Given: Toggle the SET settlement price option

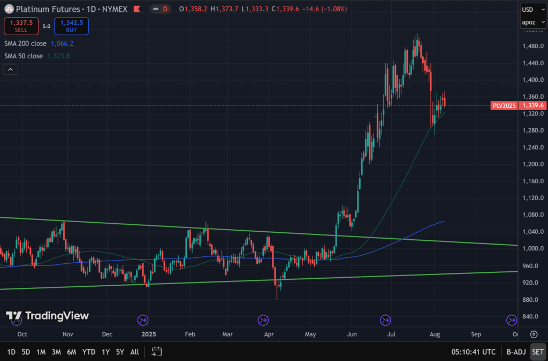Looking at the screenshot, I should tap(537, 352).
